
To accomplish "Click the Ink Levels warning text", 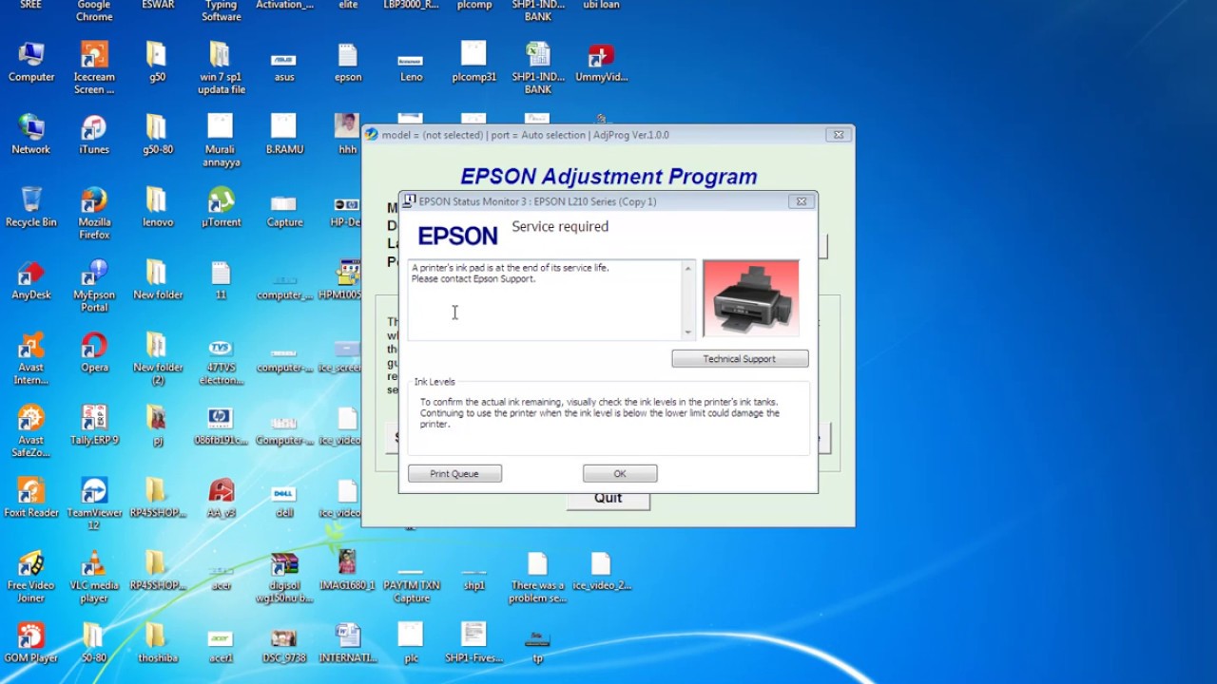I will pyautogui.click(x=600, y=413).
